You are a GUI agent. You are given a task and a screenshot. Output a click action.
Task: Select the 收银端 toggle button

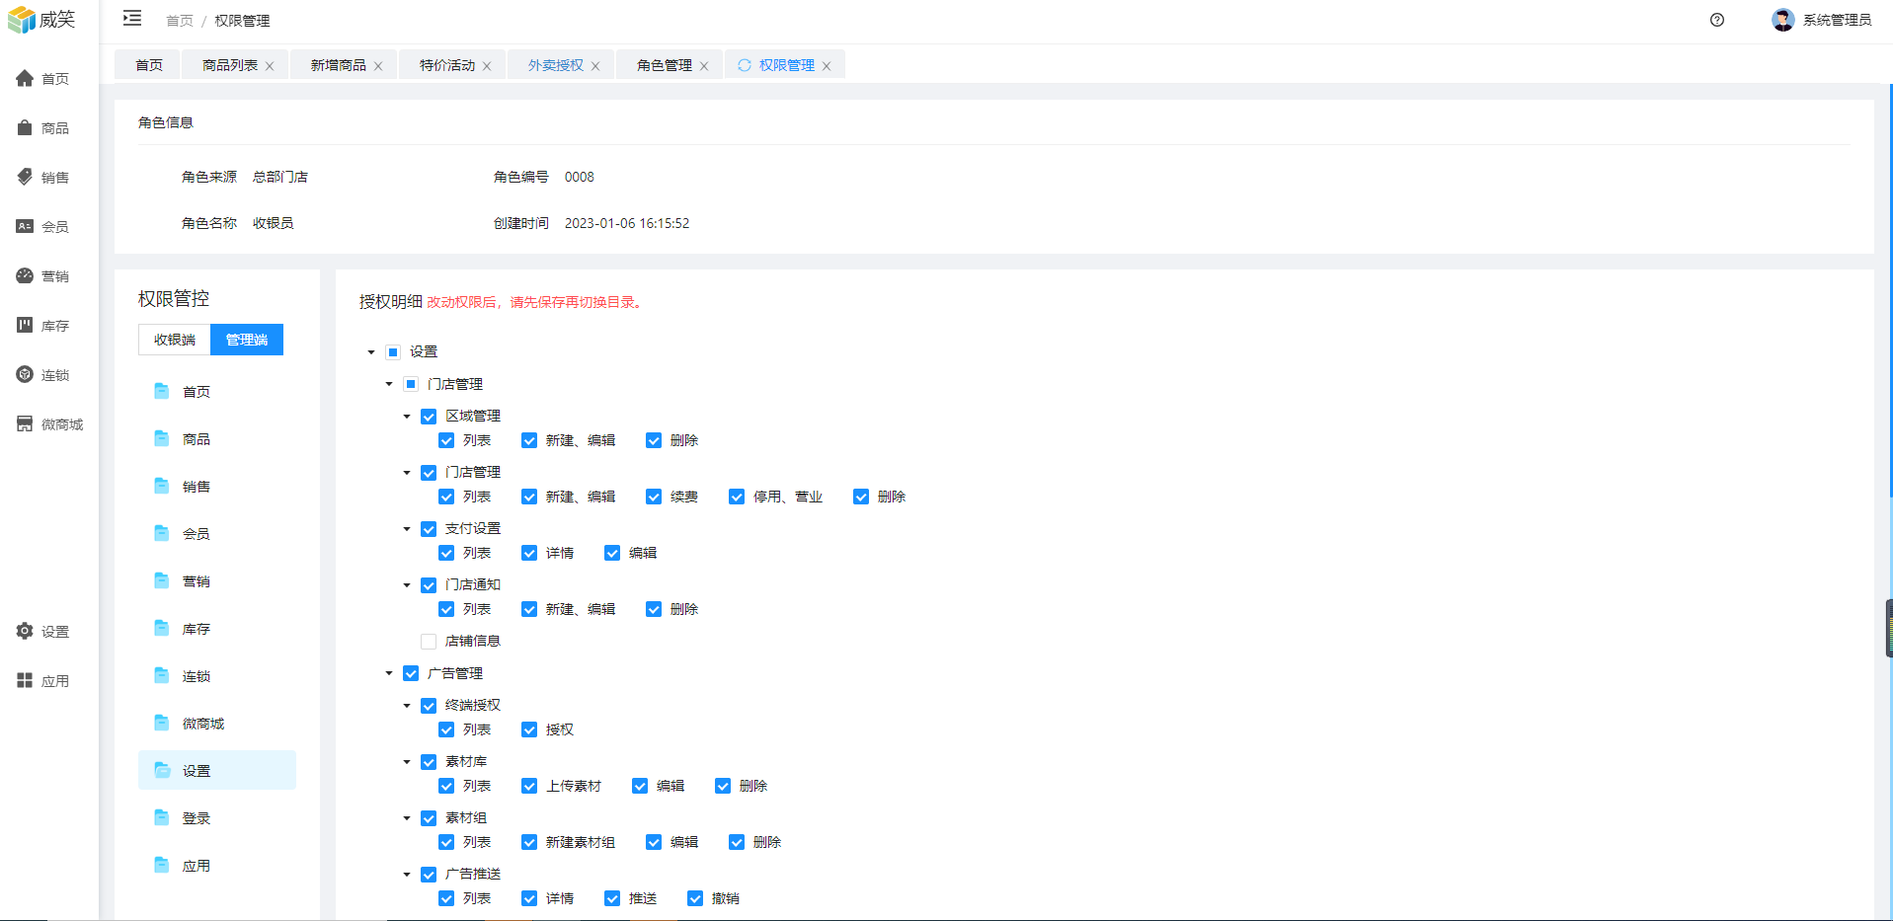tap(175, 340)
